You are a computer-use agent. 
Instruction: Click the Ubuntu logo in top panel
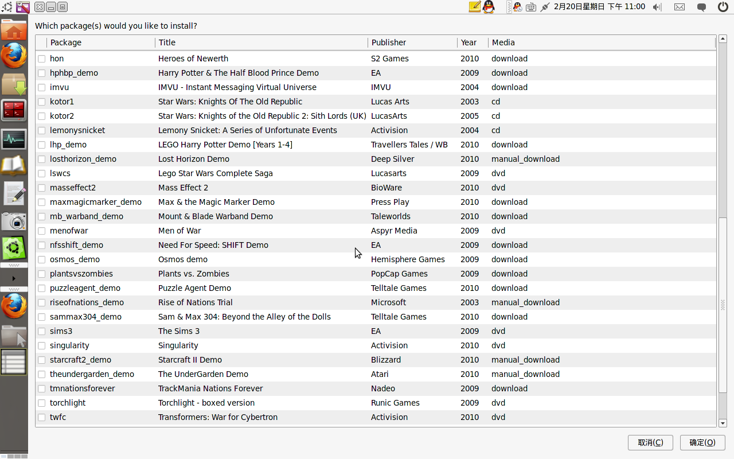[6, 7]
